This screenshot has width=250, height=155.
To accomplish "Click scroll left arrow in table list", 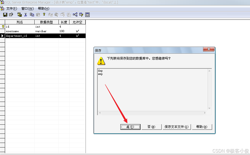I will (x=100, y=113).
